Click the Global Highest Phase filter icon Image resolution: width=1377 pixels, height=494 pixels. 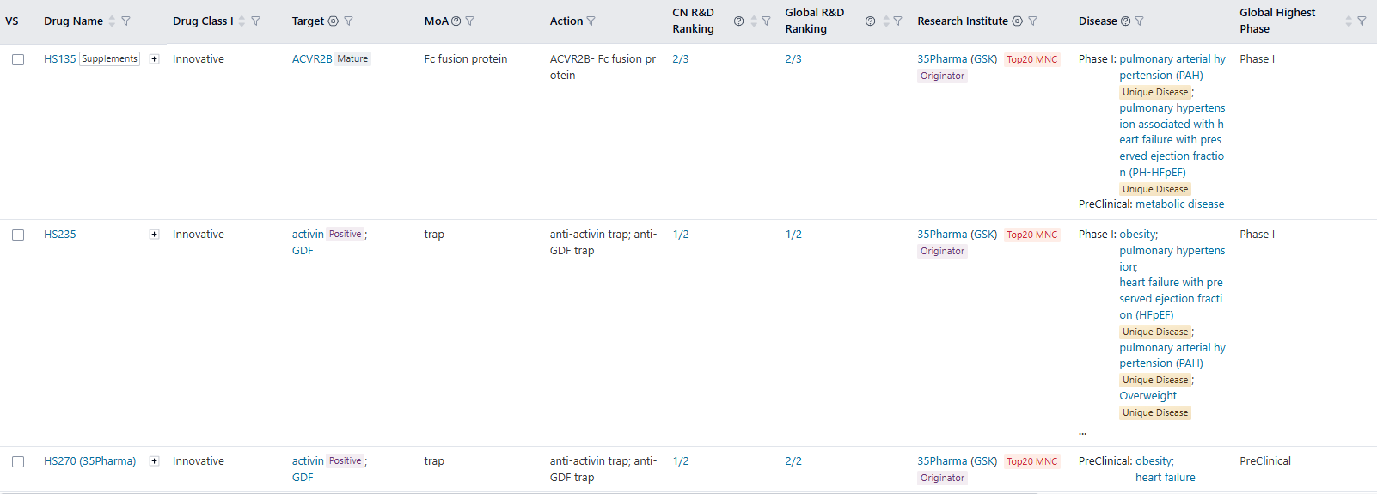[x=1362, y=21]
